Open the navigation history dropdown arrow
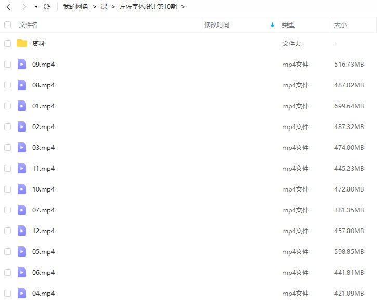The image size is (377, 306). (x=36, y=7)
